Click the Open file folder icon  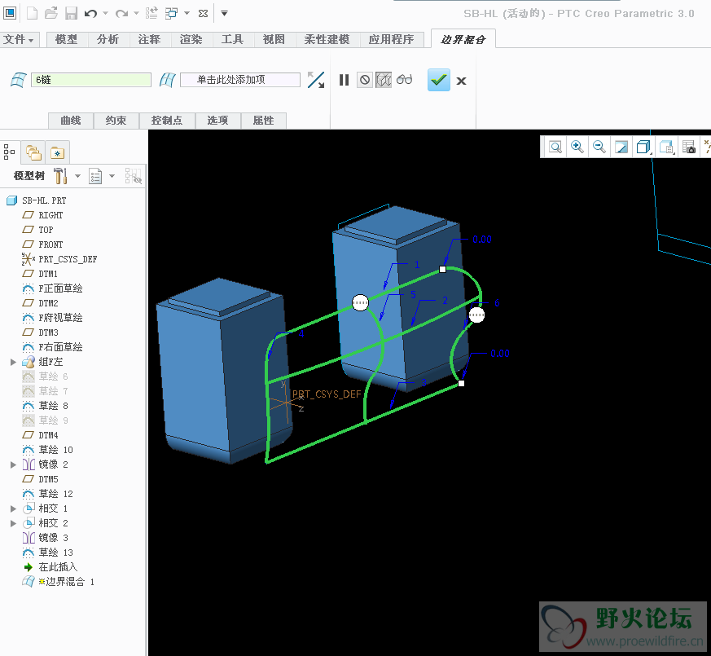pyautogui.click(x=51, y=13)
